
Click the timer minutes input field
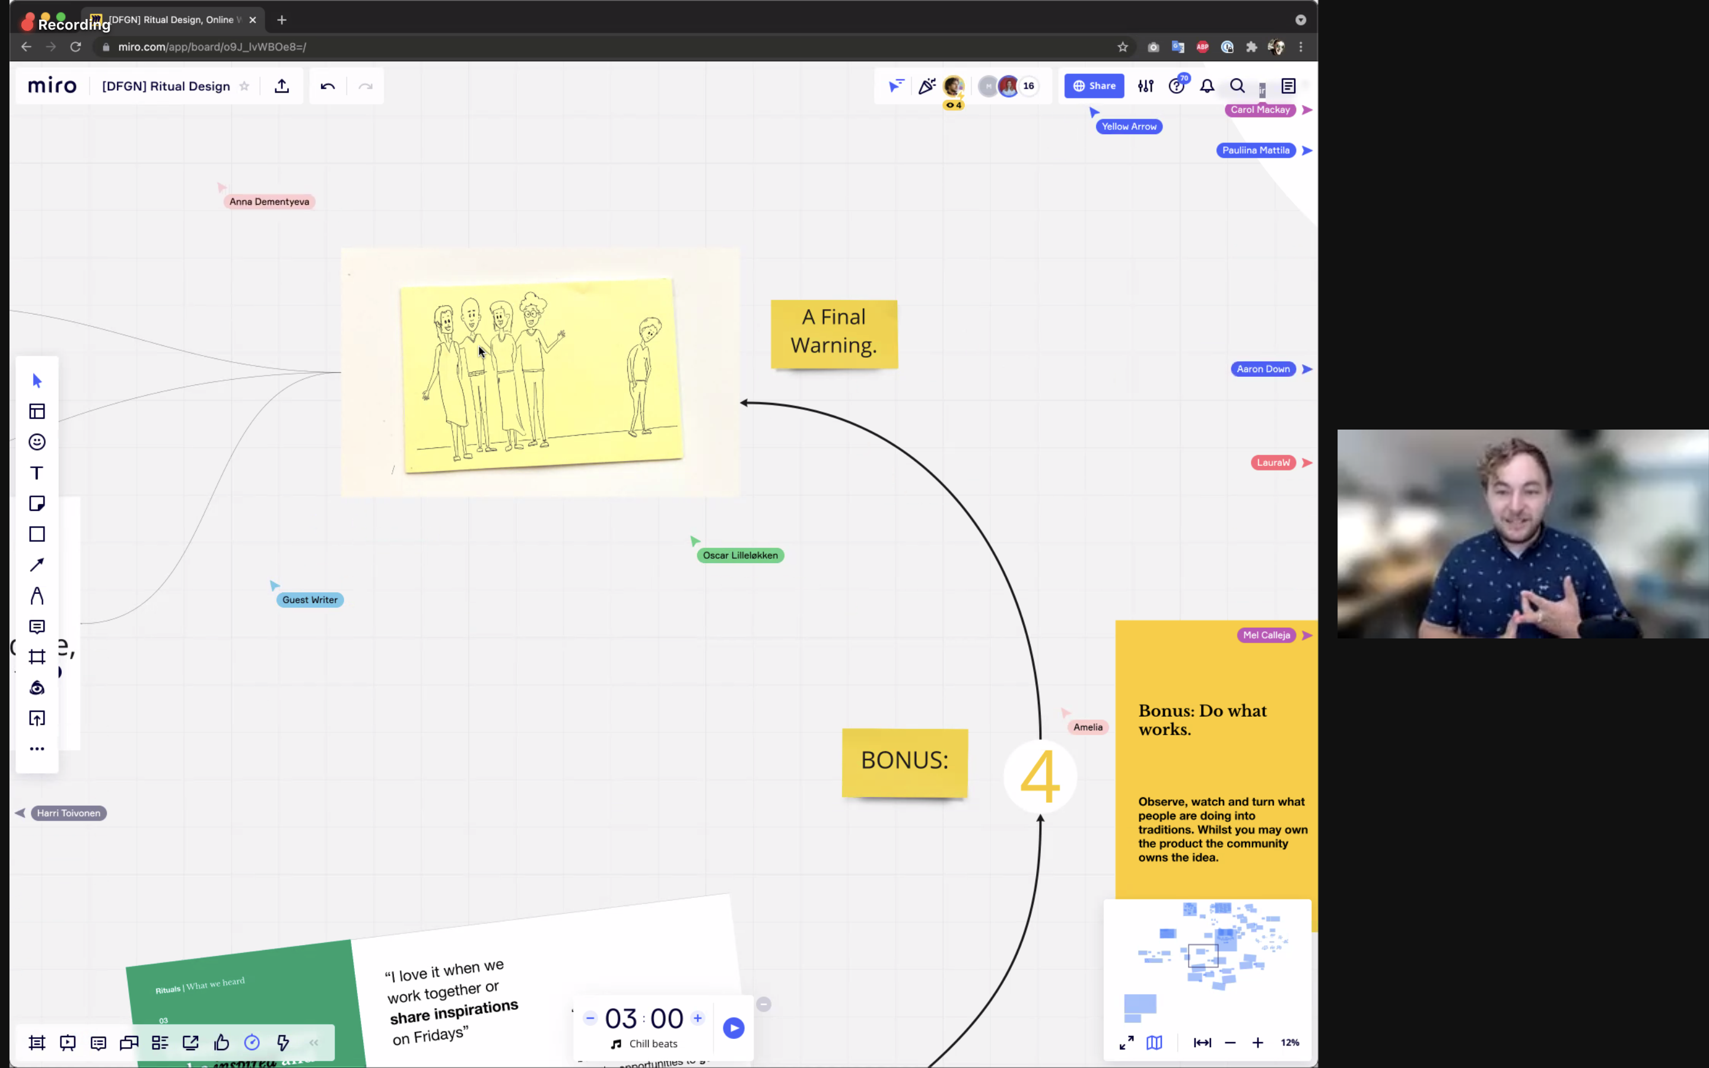620,1019
